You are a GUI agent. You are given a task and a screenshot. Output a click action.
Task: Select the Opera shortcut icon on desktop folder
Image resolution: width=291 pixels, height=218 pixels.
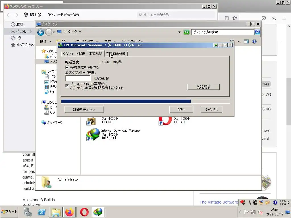coord(165,121)
